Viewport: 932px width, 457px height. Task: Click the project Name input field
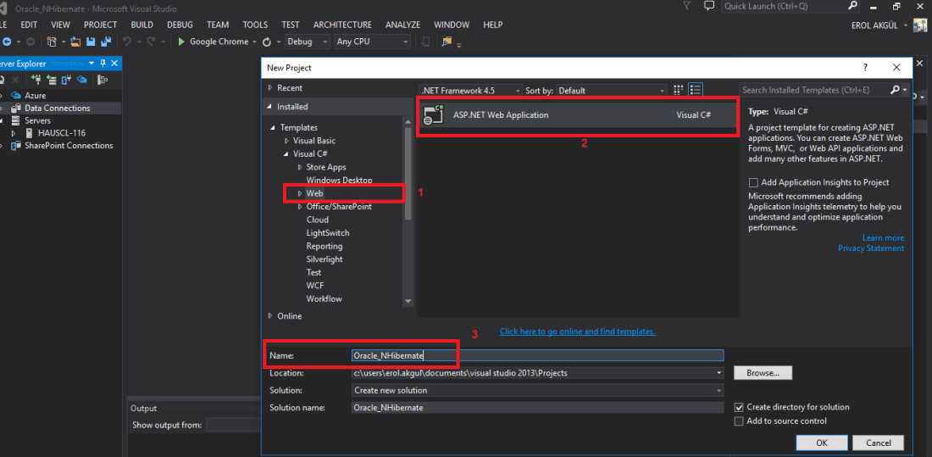pos(537,355)
